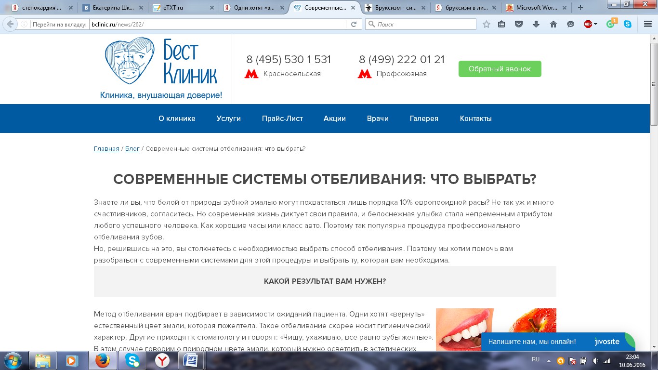Open Skype from the taskbar
The image size is (658, 370).
[132, 360]
